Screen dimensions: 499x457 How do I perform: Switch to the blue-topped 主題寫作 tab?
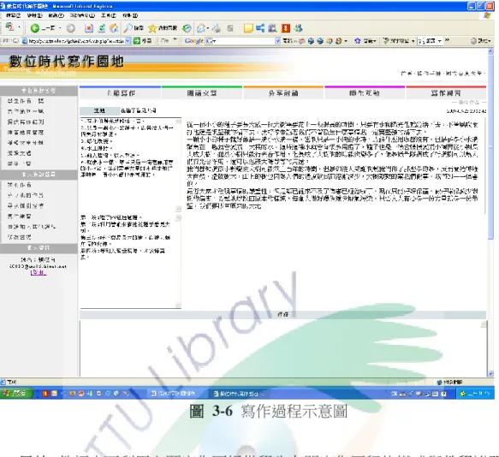[x=121, y=93]
